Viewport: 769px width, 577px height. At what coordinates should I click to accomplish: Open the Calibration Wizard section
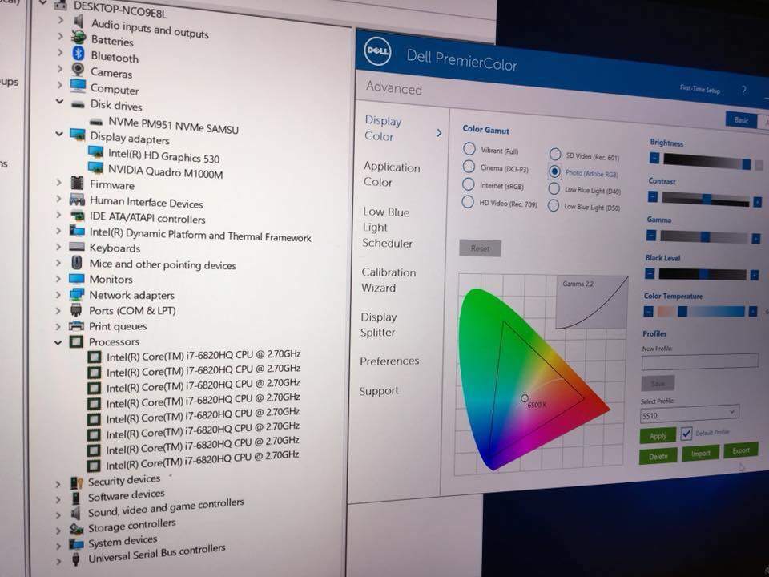pos(388,280)
